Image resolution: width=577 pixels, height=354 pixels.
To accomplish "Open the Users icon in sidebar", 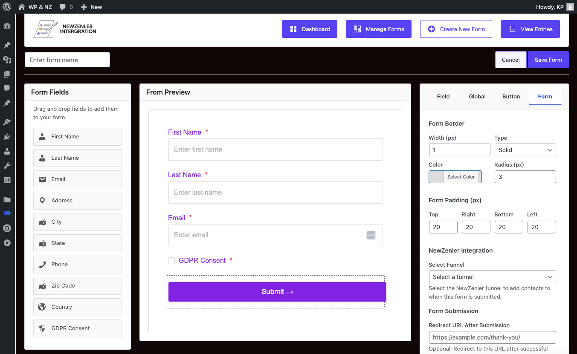I will pos(7,151).
